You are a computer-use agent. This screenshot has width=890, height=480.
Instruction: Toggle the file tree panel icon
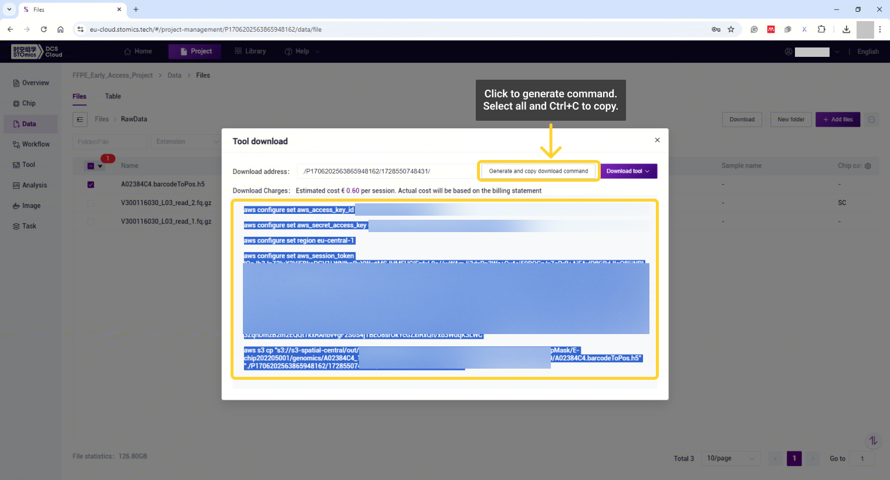[x=80, y=120]
